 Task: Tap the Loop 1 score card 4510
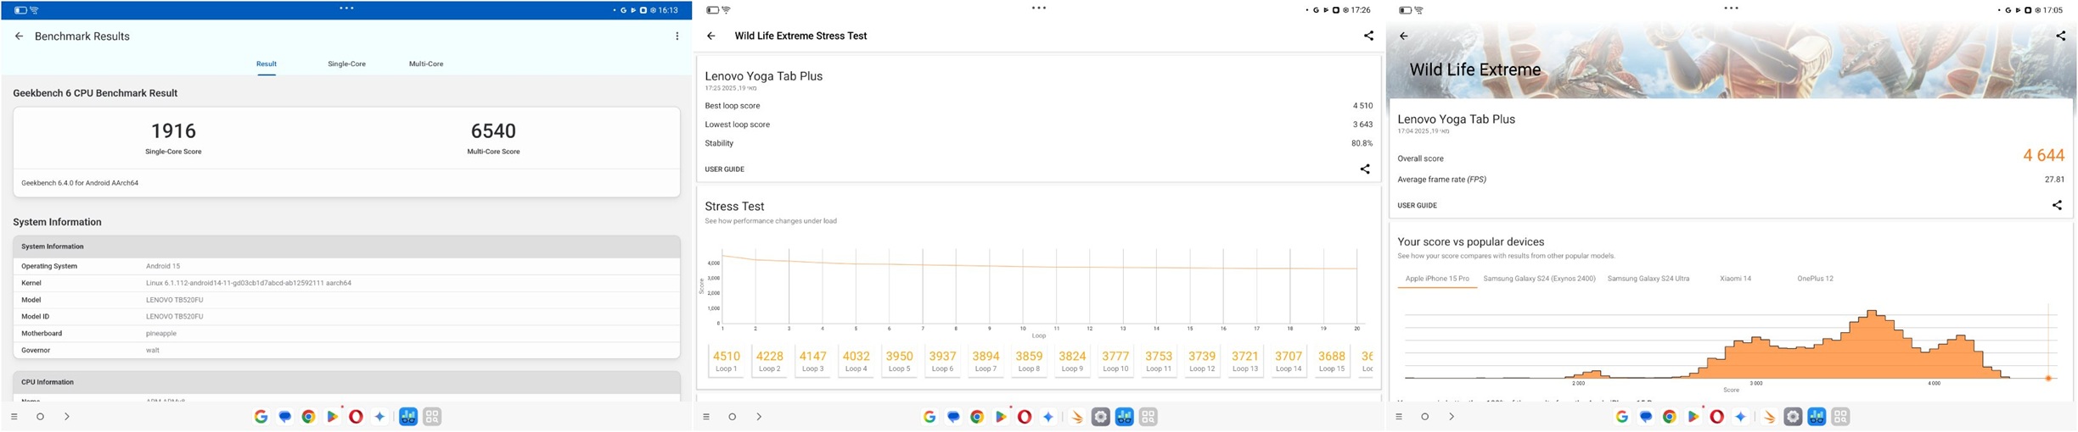click(x=726, y=361)
